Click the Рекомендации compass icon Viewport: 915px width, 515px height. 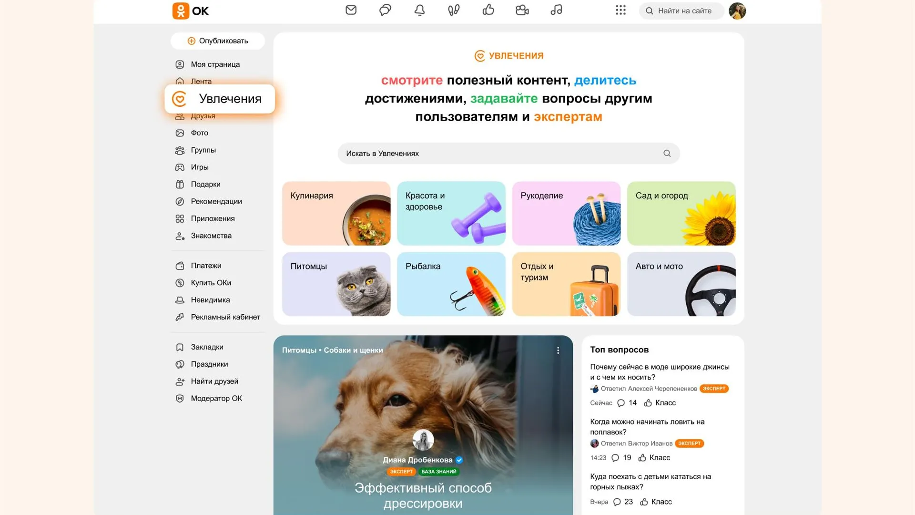(x=180, y=202)
